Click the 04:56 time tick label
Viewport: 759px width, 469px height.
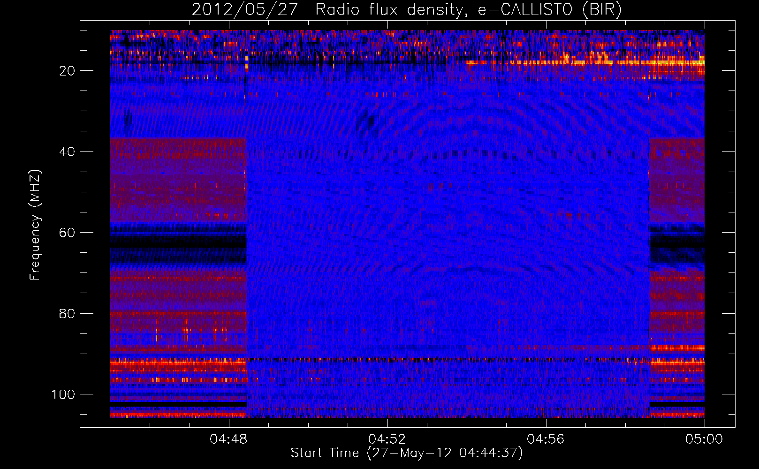coord(546,439)
